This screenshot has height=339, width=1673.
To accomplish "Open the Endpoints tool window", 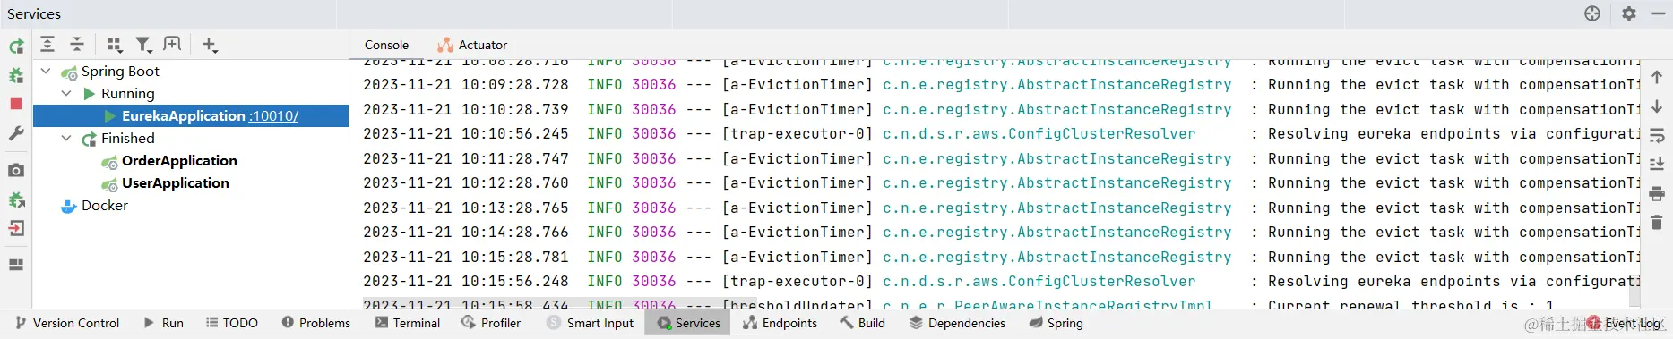I will pyautogui.click(x=780, y=323).
